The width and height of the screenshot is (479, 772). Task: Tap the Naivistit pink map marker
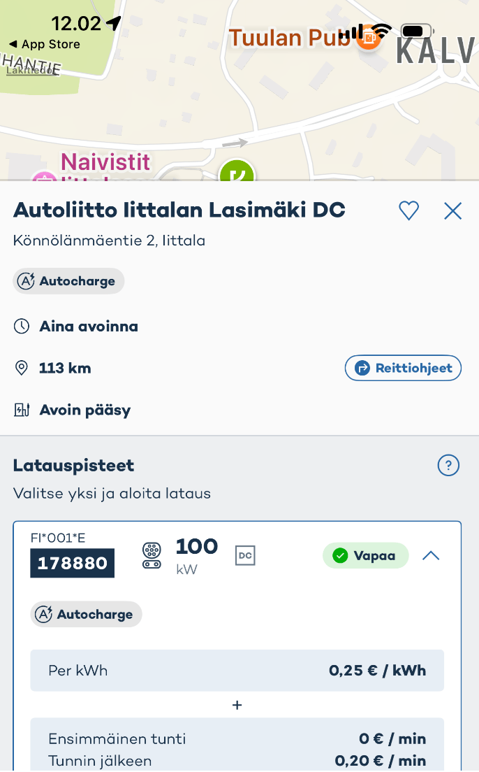point(45,176)
